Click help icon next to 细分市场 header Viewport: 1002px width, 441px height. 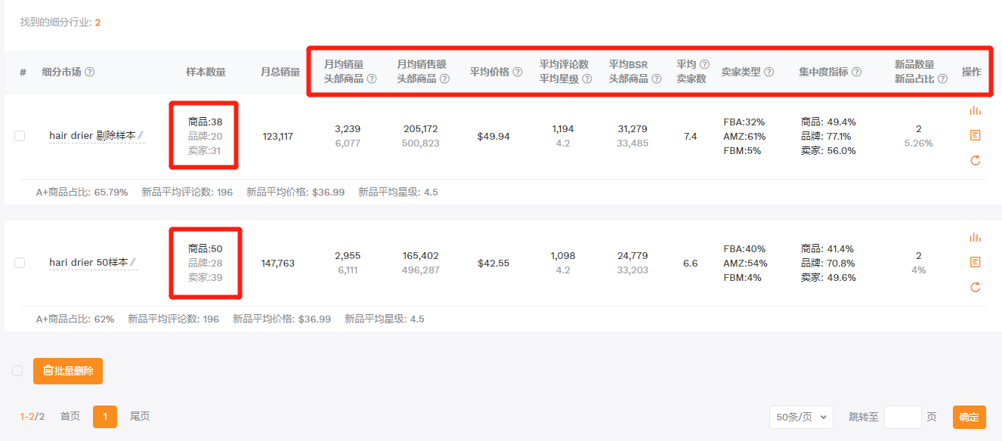(89, 72)
